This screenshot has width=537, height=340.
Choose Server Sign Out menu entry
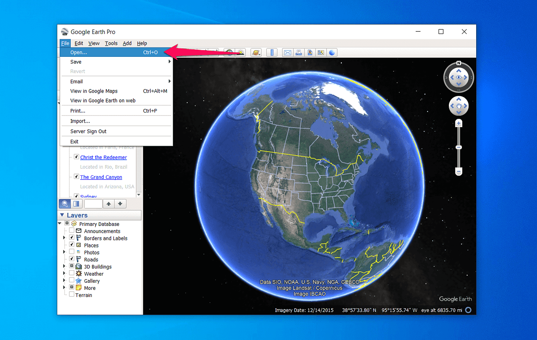(116, 132)
